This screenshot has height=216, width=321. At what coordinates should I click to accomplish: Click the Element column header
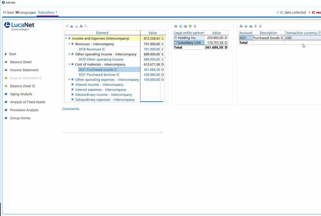[102, 33]
